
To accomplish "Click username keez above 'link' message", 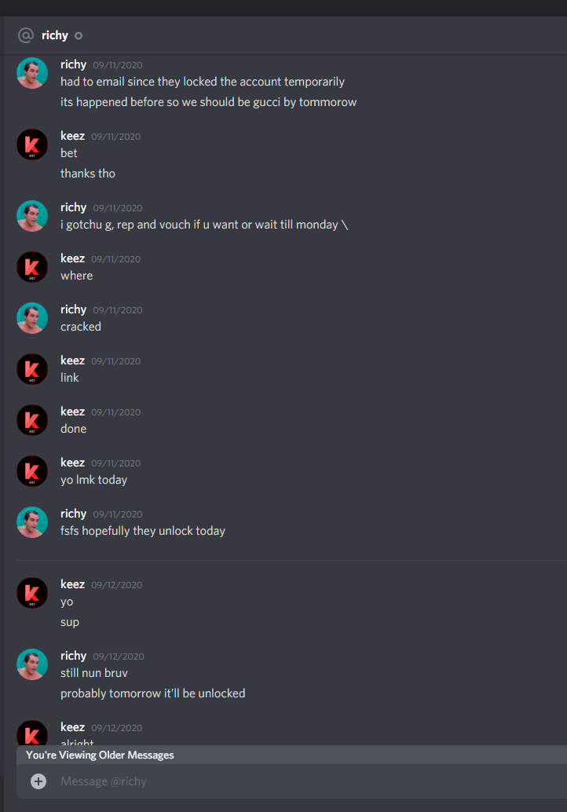I will pyautogui.click(x=72, y=360).
